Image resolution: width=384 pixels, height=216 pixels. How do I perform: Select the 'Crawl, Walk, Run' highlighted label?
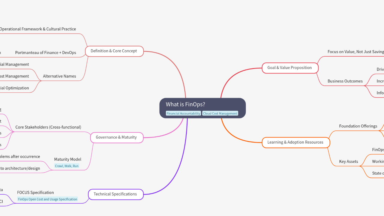(x=67, y=166)
